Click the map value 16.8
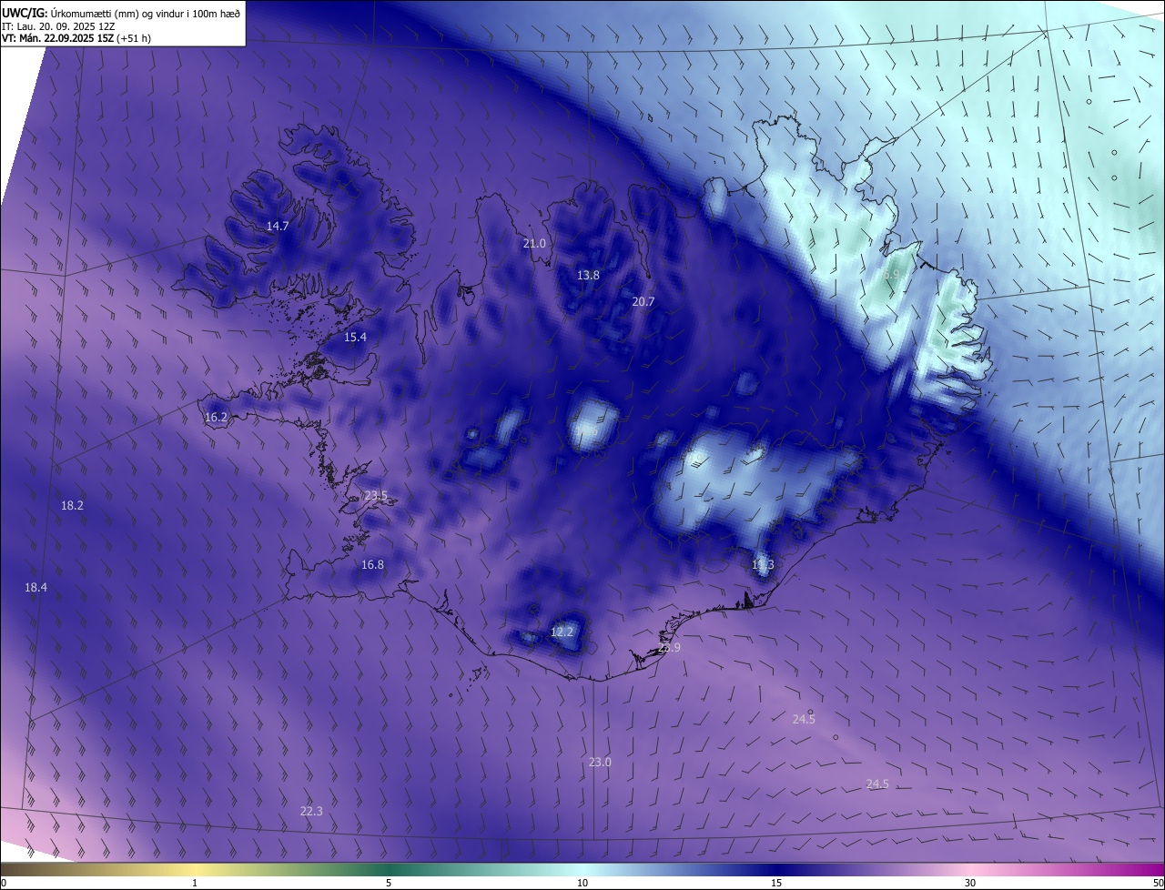Image resolution: width=1165 pixels, height=890 pixels. click(x=372, y=564)
